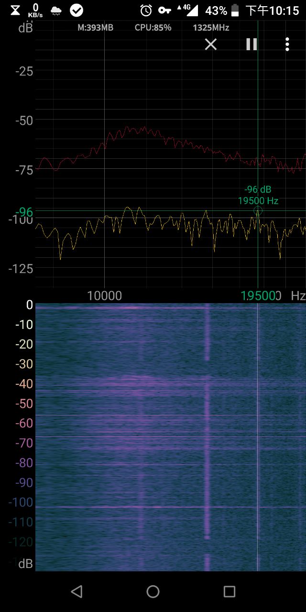Tap the '下午10:15' clock text

click(x=272, y=11)
